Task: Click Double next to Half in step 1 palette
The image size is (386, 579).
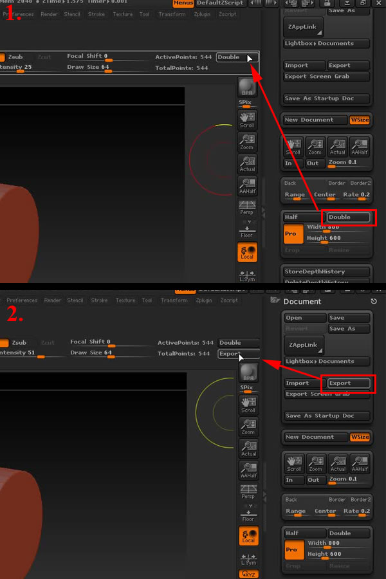Action: (x=348, y=217)
